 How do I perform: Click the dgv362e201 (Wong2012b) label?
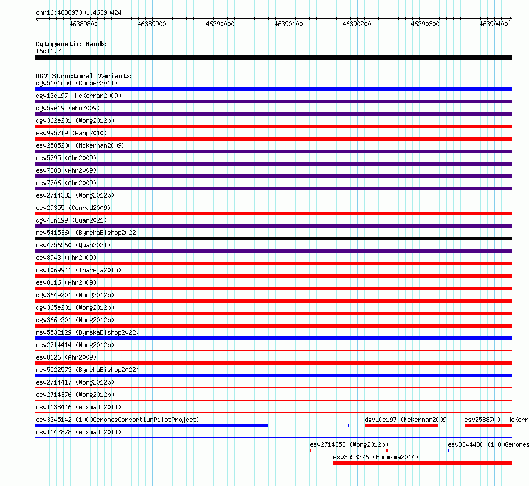pos(75,120)
